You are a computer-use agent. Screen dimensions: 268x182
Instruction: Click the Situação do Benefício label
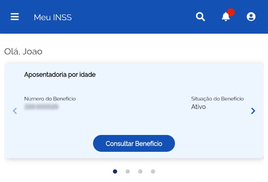click(217, 99)
